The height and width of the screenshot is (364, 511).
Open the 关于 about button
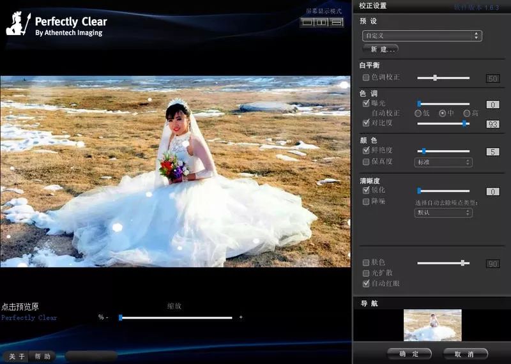[17, 356]
